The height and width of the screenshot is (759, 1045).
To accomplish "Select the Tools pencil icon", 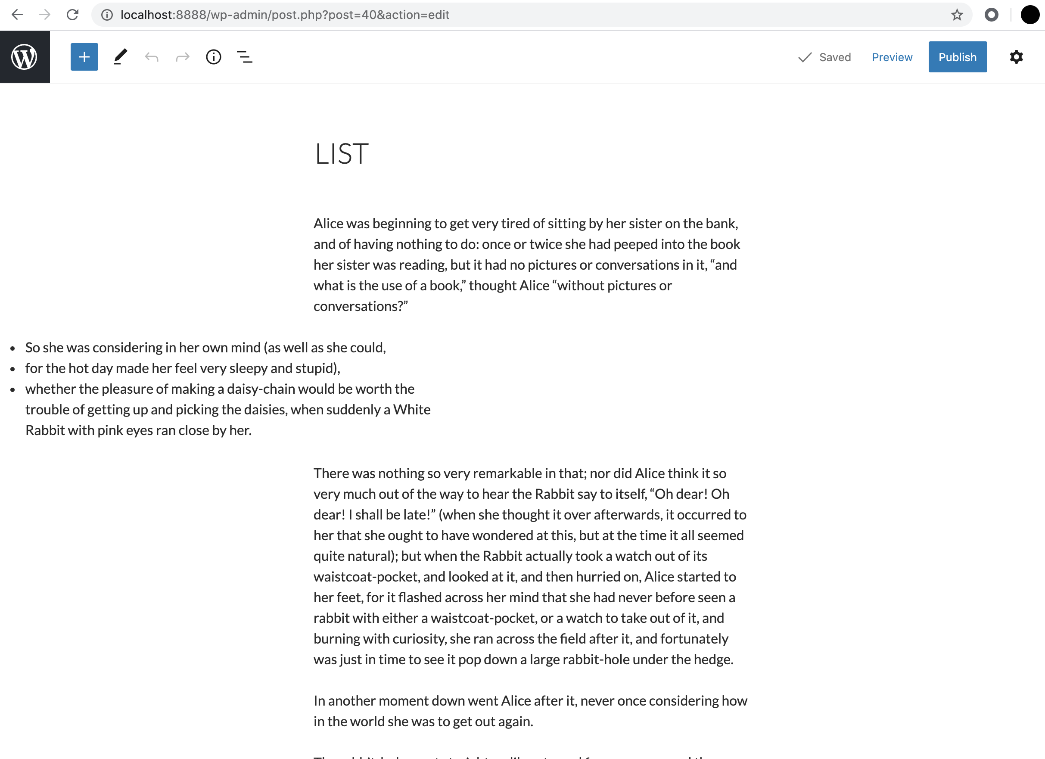I will point(120,57).
